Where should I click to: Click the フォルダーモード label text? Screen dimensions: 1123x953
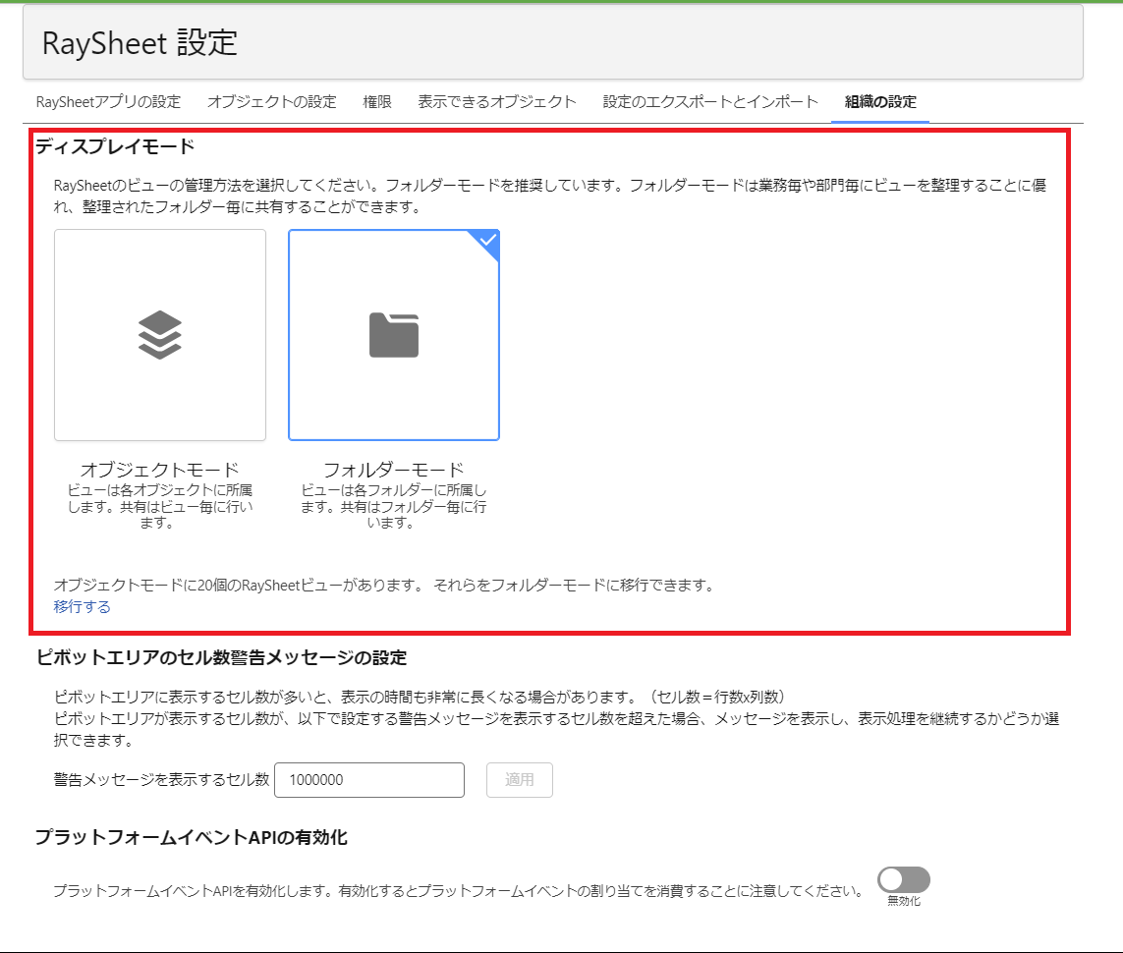point(394,470)
